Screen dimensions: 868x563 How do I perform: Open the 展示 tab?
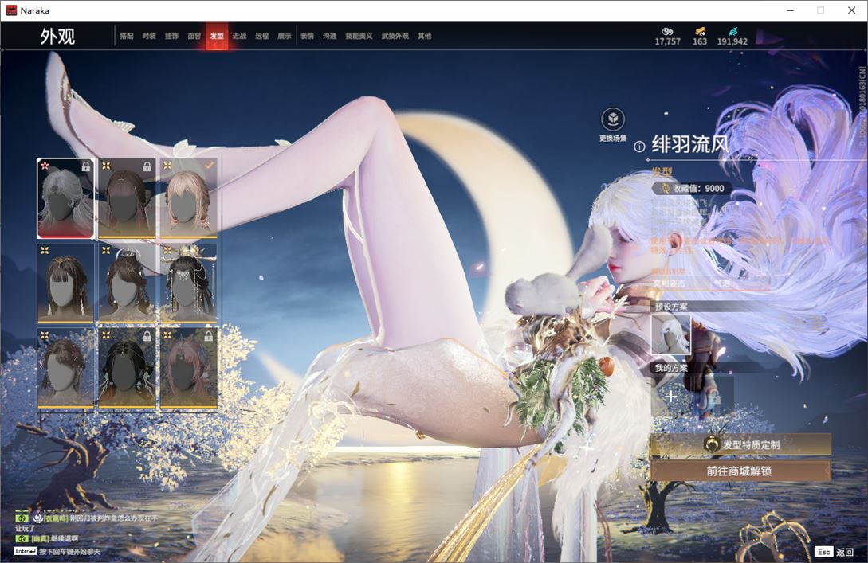285,36
